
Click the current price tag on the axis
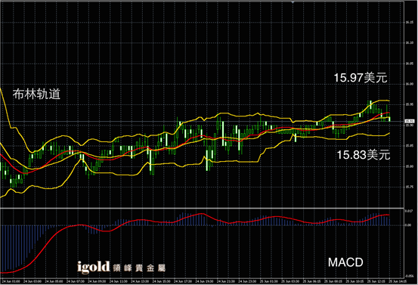410,121
